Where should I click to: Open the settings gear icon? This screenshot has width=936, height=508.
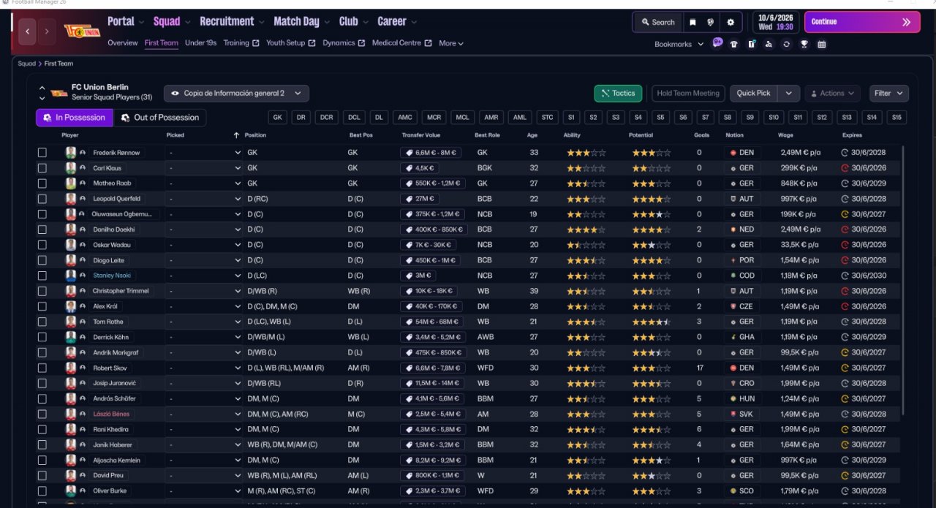pyautogui.click(x=731, y=22)
